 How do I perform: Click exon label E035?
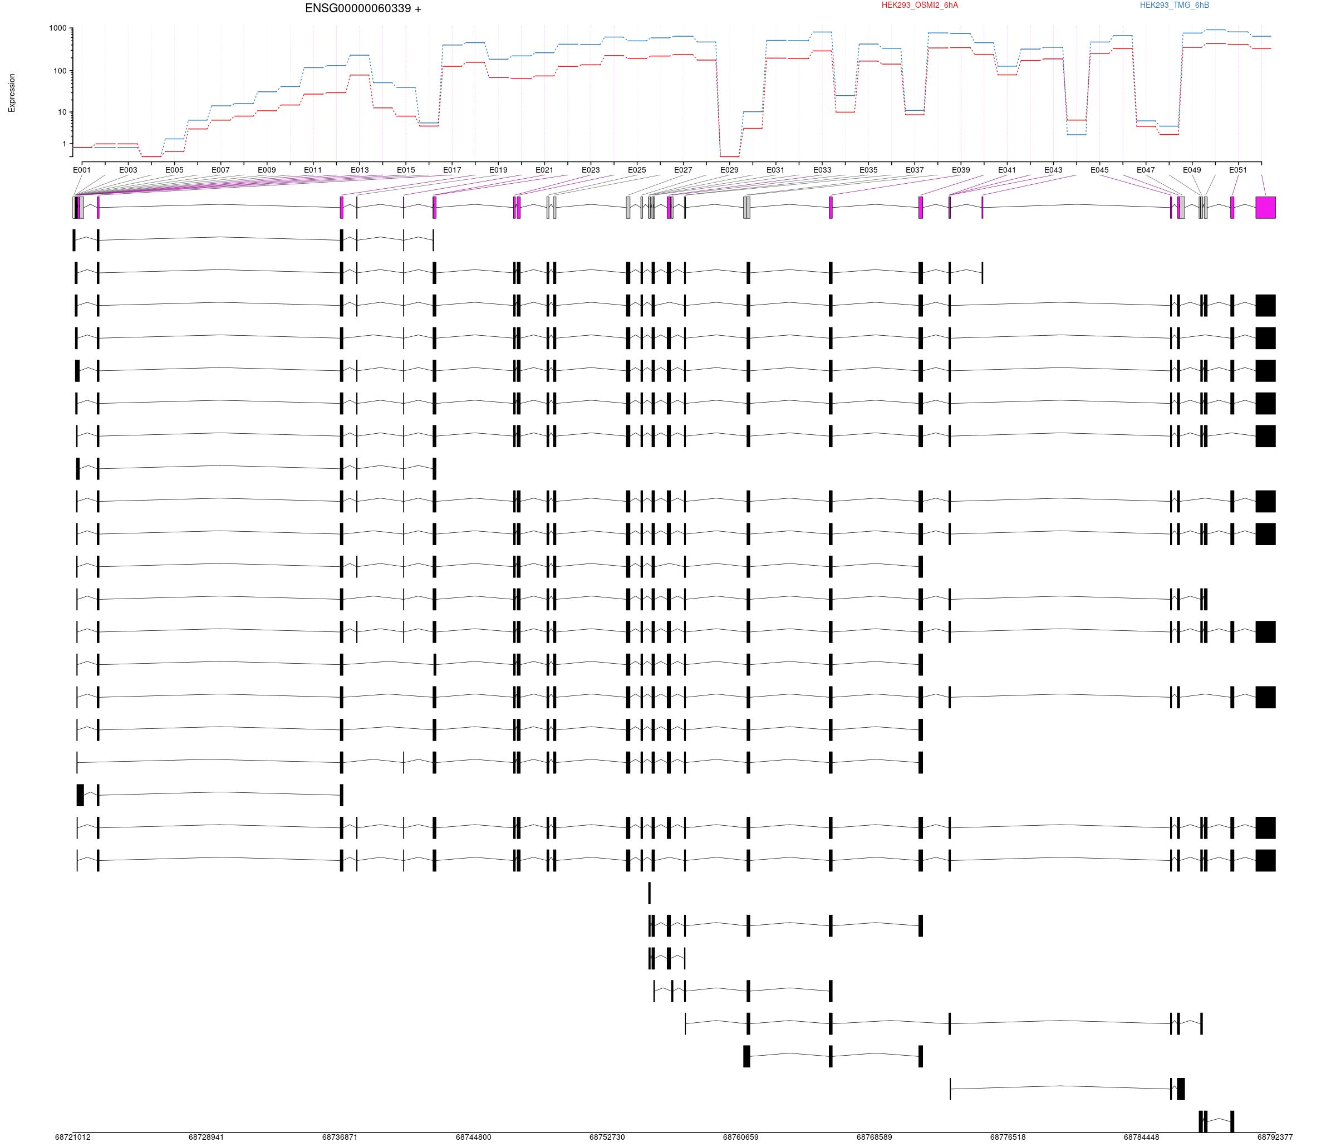pos(868,170)
